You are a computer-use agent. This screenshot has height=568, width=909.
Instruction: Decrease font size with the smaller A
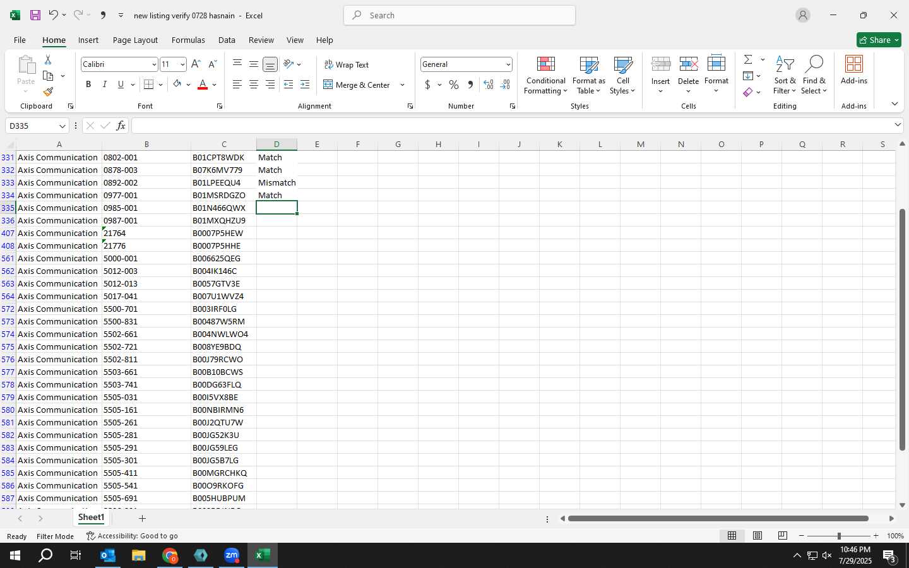tap(212, 64)
